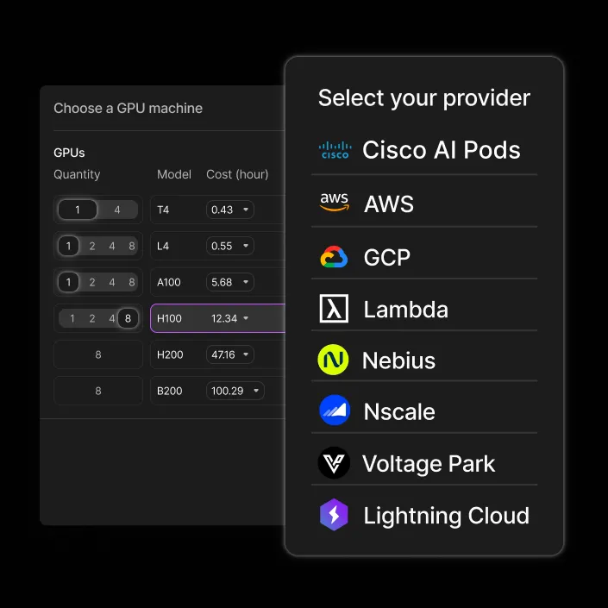Set H100 quantity to 1
Viewport: 608px width, 608px height.
click(x=72, y=318)
